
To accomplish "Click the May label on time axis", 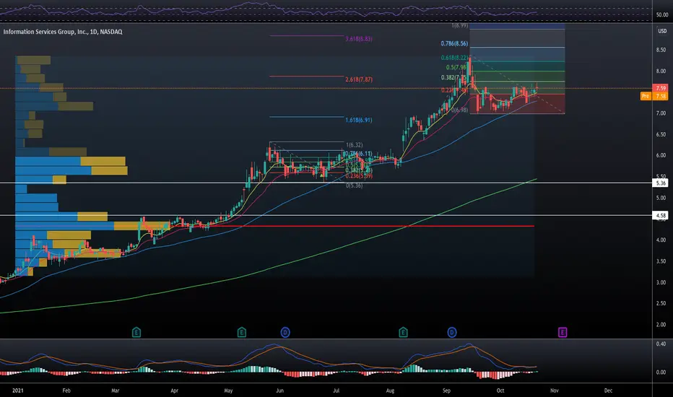I will (x=228, y=391).
